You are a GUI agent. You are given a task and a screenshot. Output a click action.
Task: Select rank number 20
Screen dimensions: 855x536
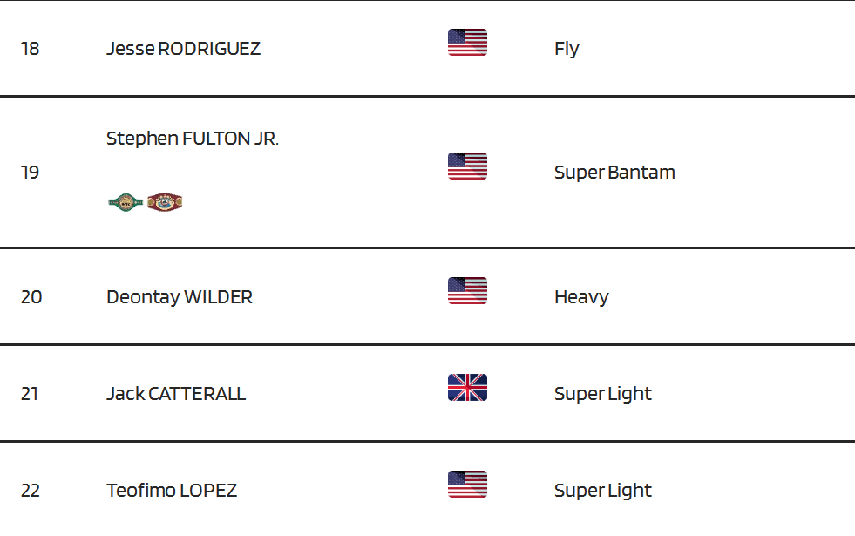31,297
